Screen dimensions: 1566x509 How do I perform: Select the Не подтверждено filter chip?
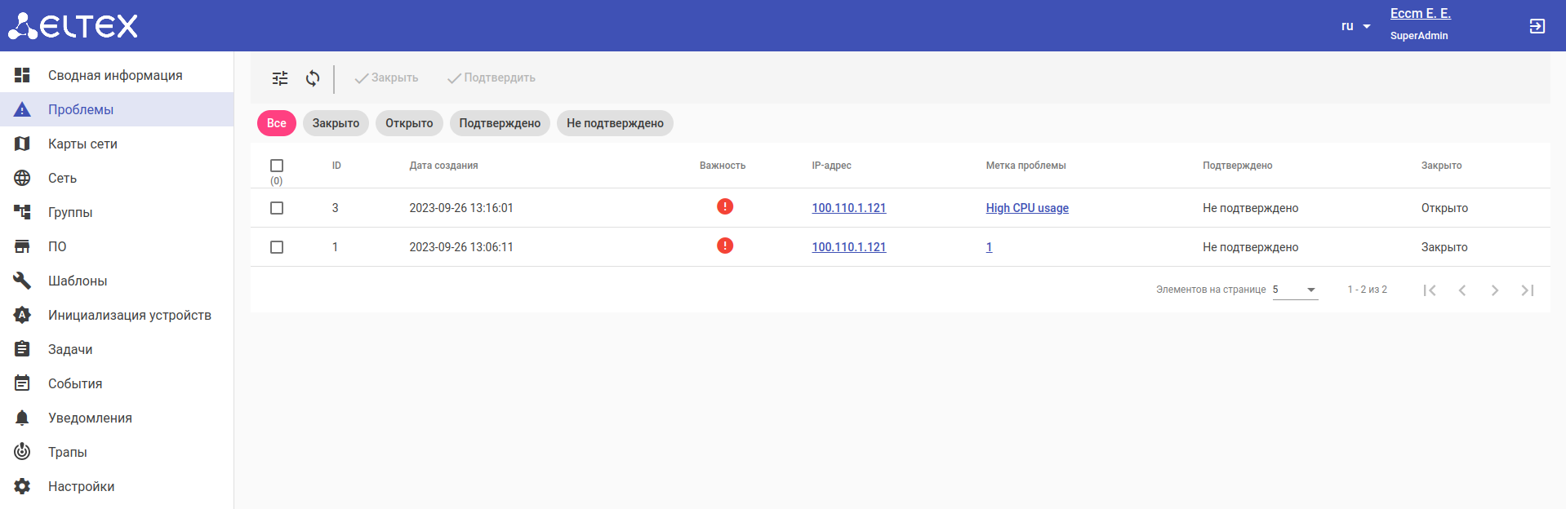pos(615,123)
